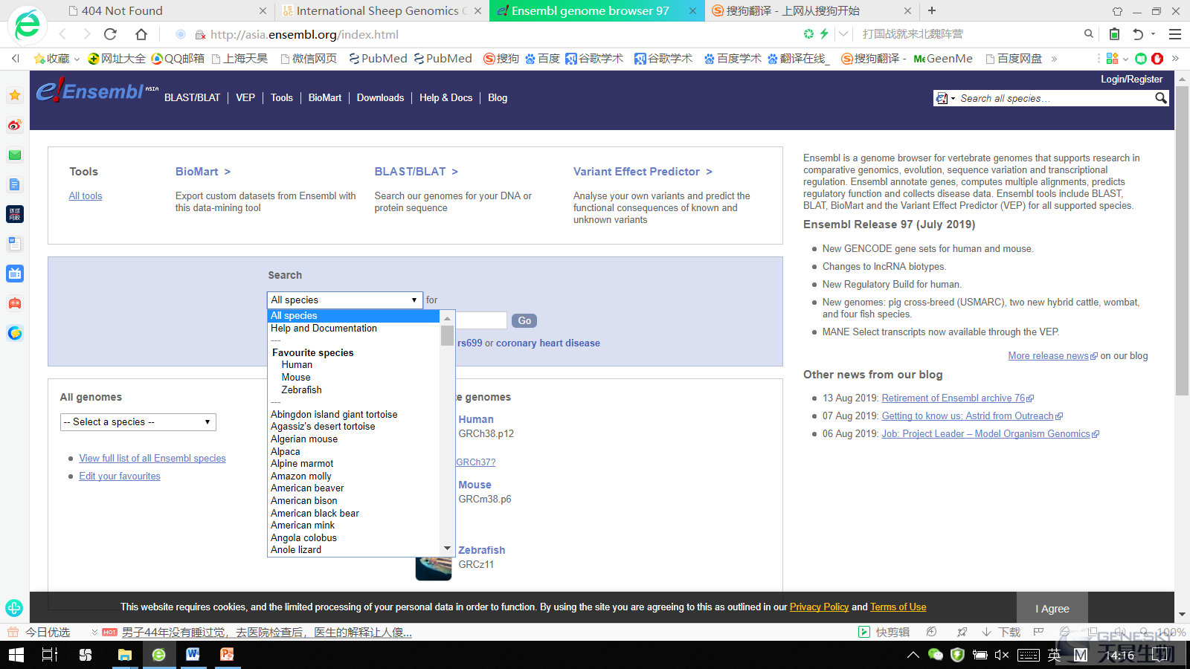The width and height of the screenshot is (1190, 669).
Task: Expand bookmarks overflow chevron
Action: 1054,59
